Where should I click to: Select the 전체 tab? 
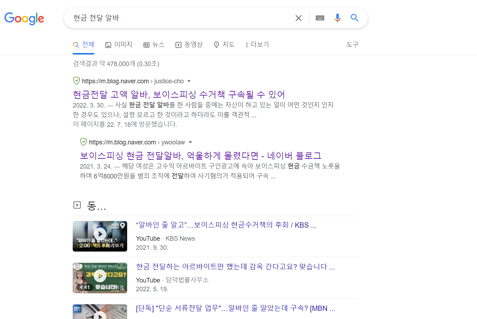coord(84,45)
